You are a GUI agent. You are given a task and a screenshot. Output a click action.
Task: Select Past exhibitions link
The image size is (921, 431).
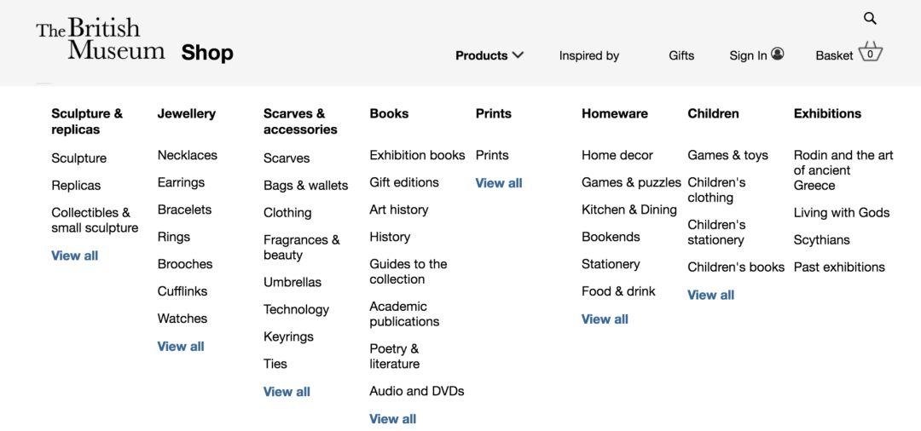point(839,267)
